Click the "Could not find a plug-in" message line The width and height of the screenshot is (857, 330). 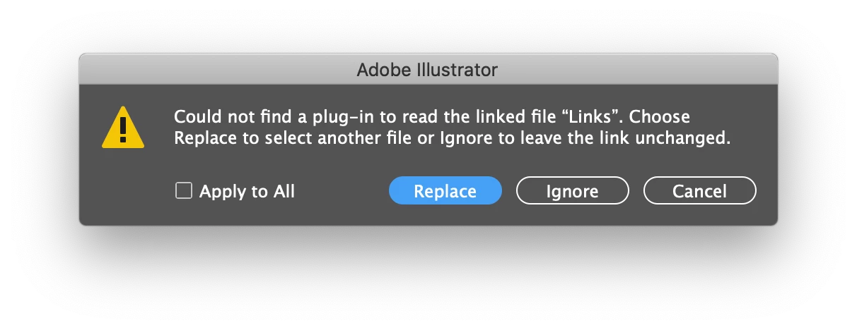coord(432,116)
